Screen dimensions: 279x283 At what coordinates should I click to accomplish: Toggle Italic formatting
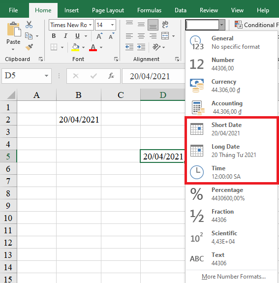pyautogui.click(x=65, y=36)
